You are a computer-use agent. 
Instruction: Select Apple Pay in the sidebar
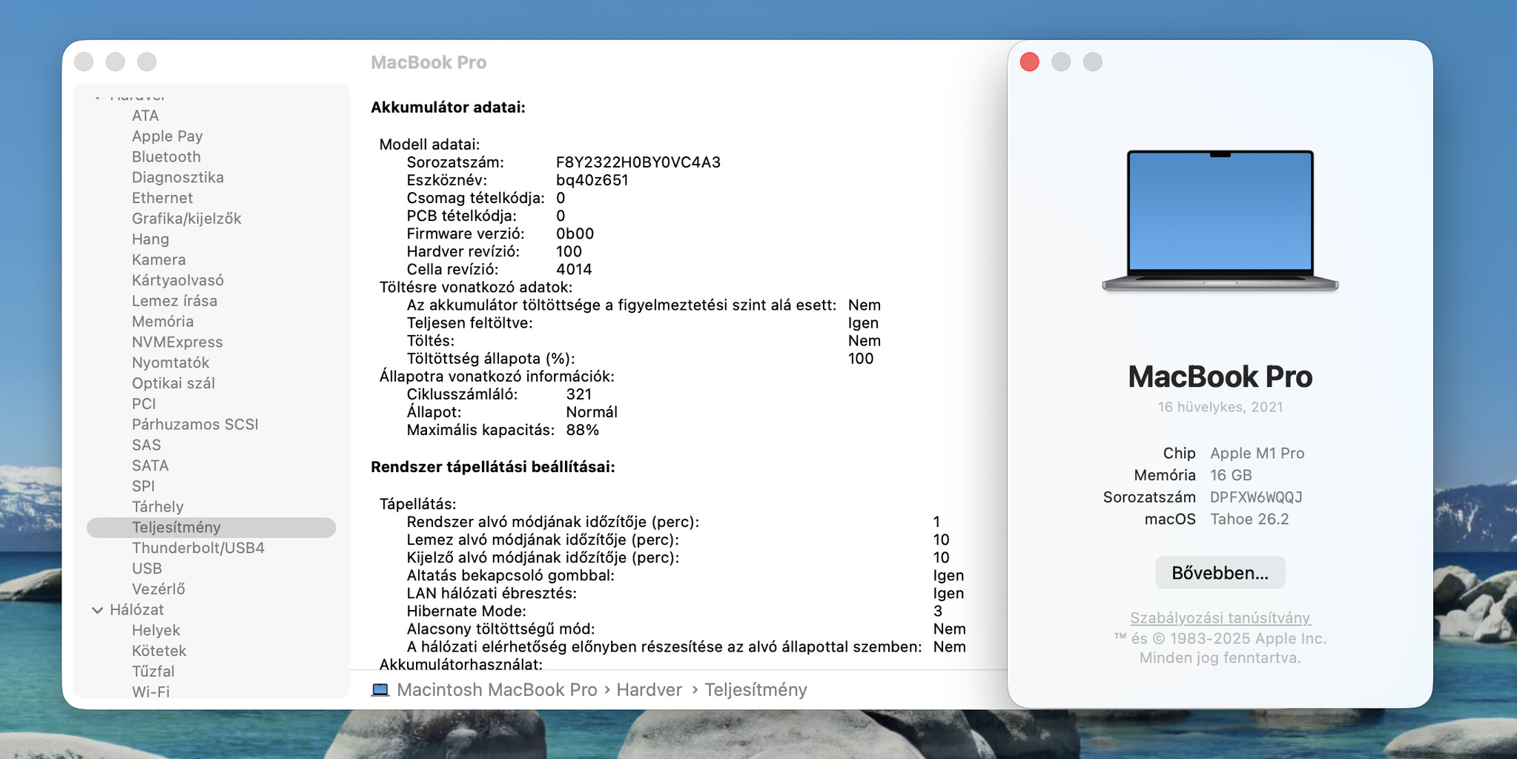coord(168,136)
